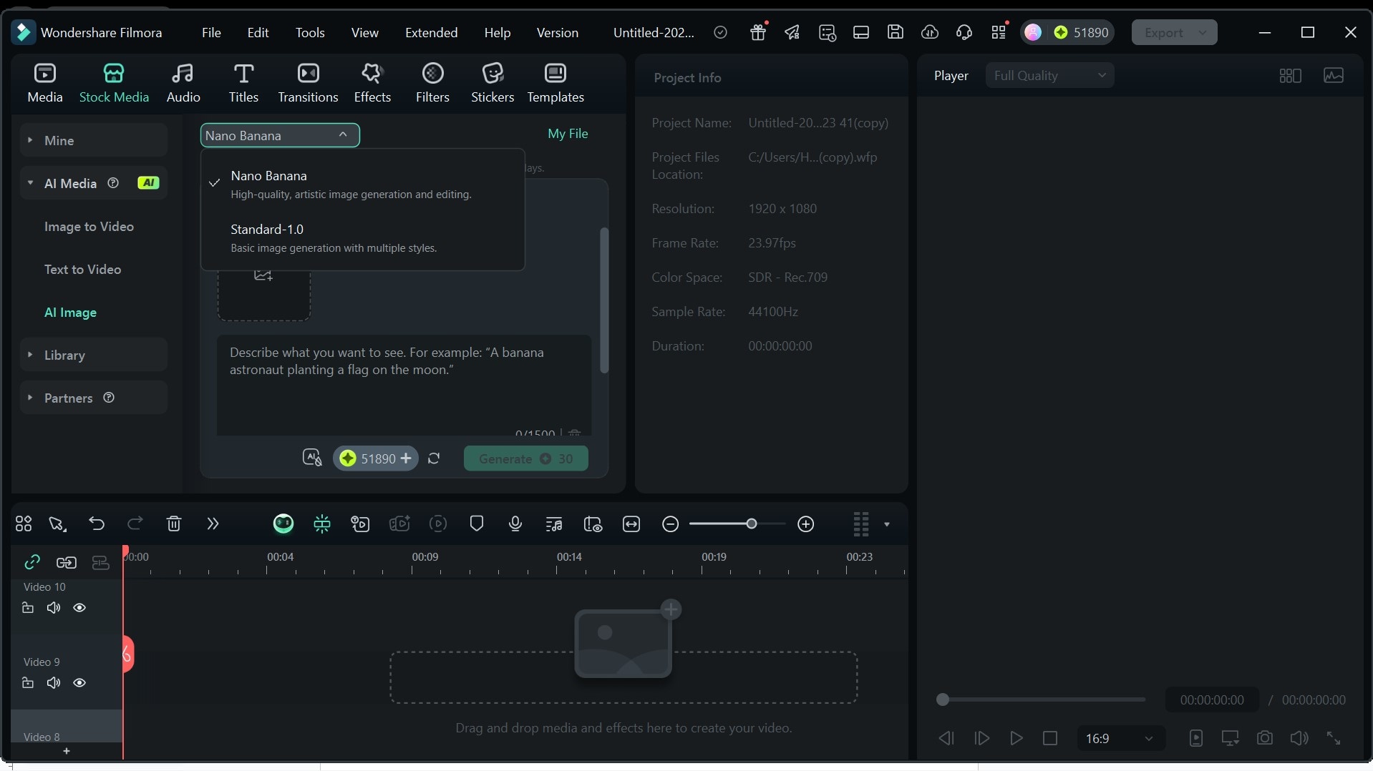Open the Media panel

pos(44,83)
